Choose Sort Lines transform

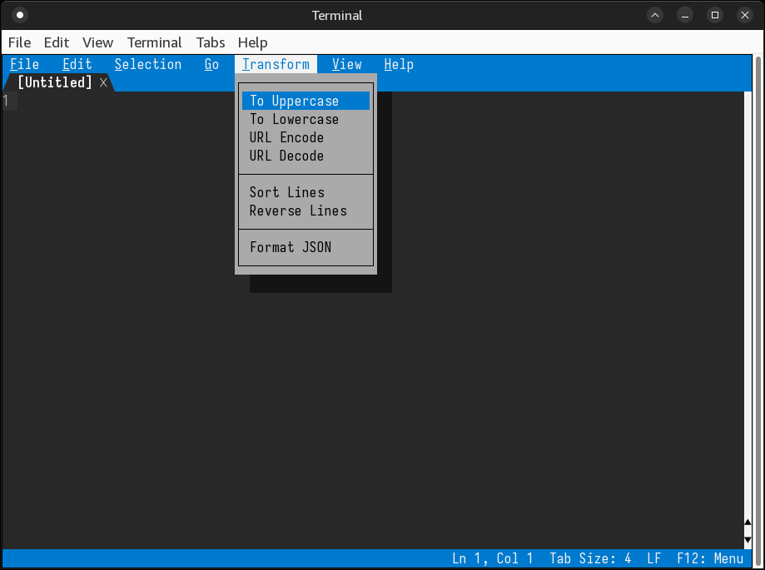286,192
